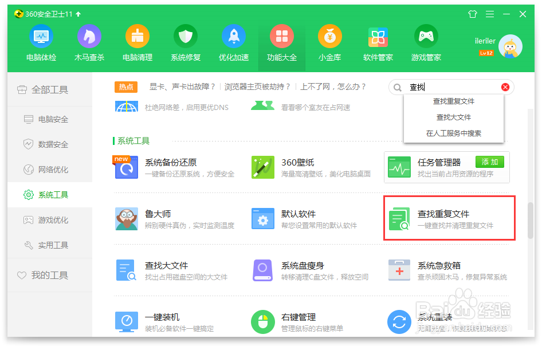Open 电脑安全 category in sidebar

point(50,119)
